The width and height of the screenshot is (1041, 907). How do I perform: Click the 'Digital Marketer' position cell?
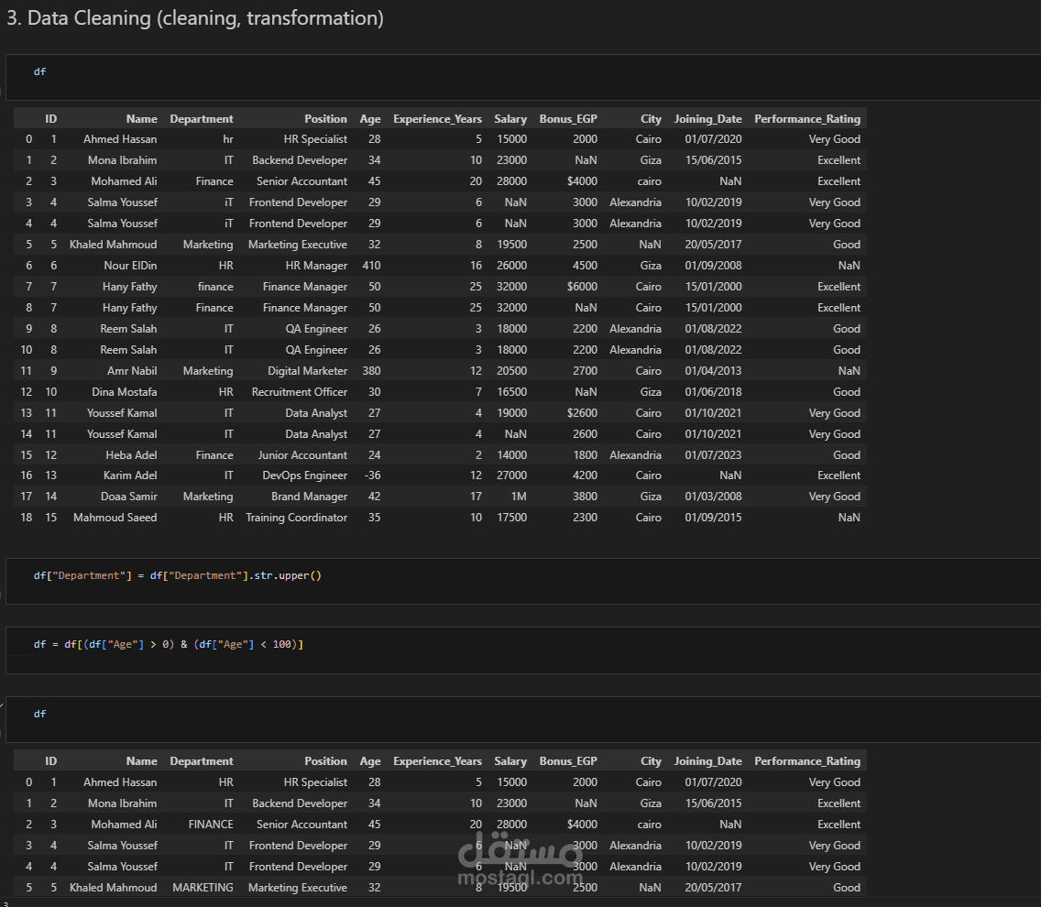pyautogui.click(x=307, y=371)
